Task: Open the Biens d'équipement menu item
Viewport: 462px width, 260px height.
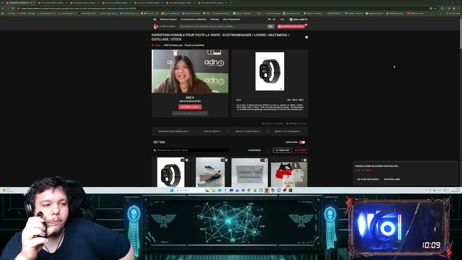Action: point(231,19)
